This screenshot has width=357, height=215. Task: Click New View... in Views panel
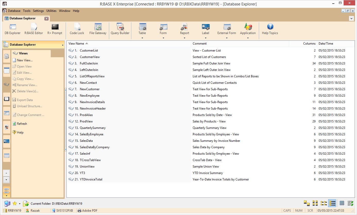(x=25, y=60)
